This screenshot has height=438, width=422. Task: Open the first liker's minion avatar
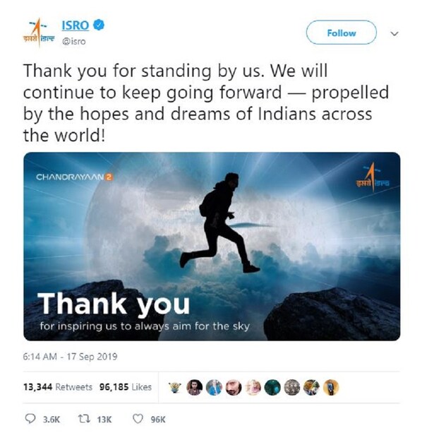175,387
